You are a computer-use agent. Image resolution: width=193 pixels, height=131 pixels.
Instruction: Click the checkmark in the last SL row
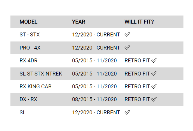click(x=127, y=112)
